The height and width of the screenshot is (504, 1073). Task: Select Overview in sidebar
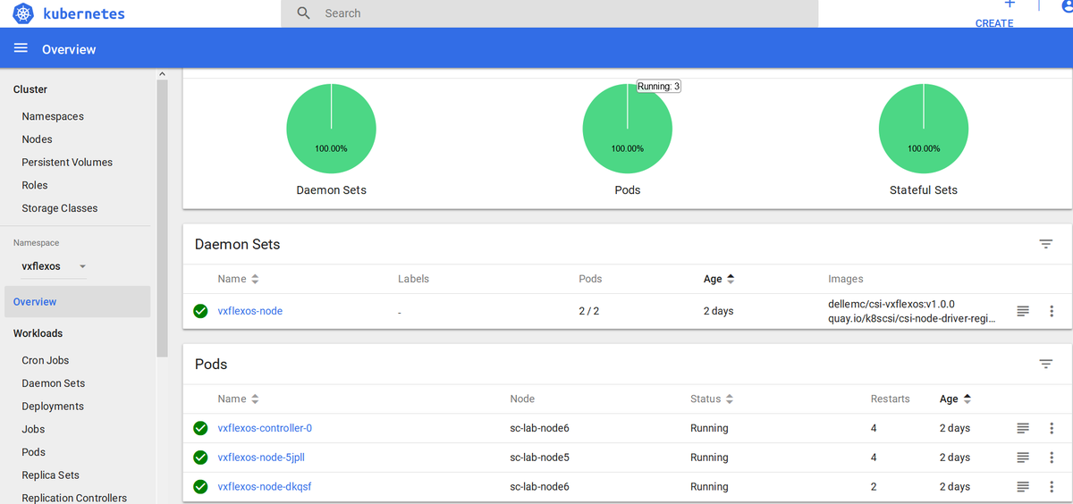click(x=77, y=302)
